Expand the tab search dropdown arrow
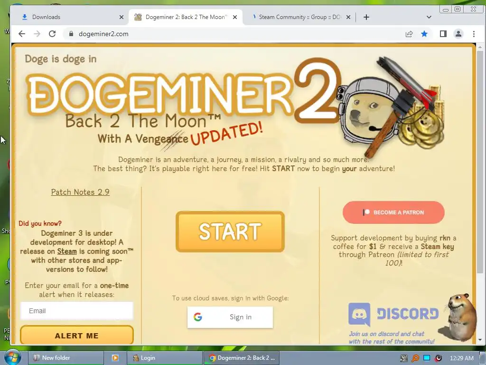Viewport: 486px width, 365px height. 429,17
